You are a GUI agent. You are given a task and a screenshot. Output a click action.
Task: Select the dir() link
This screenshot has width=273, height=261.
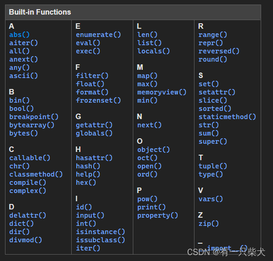[19, 232]
